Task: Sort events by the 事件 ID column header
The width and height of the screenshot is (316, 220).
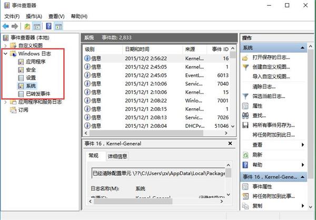Action: tap(219, 49)
